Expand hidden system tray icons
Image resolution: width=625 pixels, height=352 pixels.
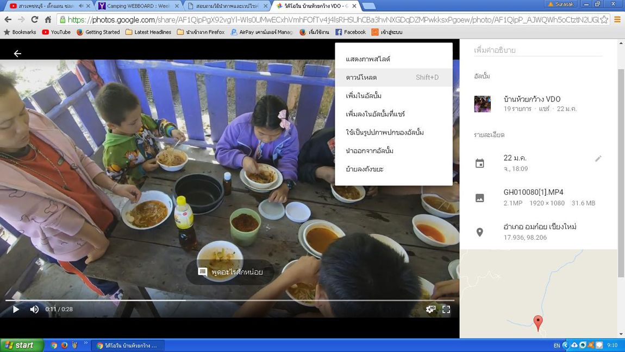(565, 345)
